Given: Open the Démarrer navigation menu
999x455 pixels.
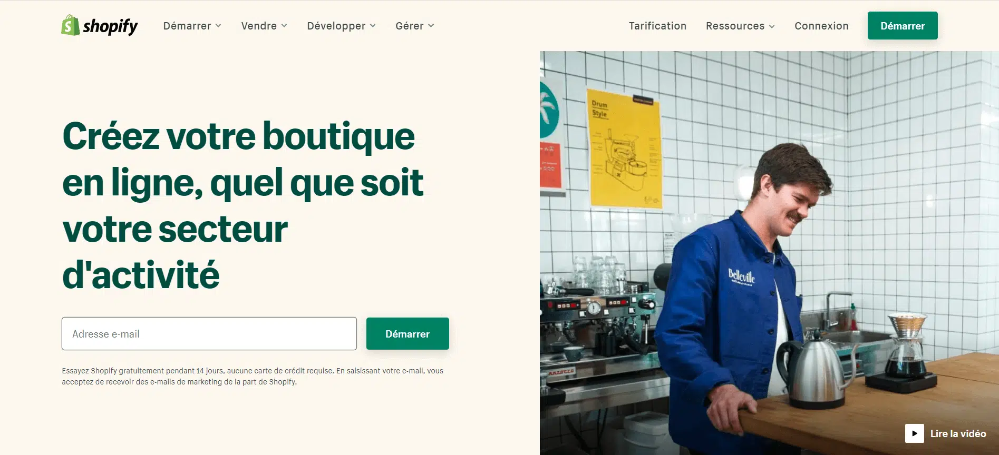Looking at the screenshot, I should point(187,26).
